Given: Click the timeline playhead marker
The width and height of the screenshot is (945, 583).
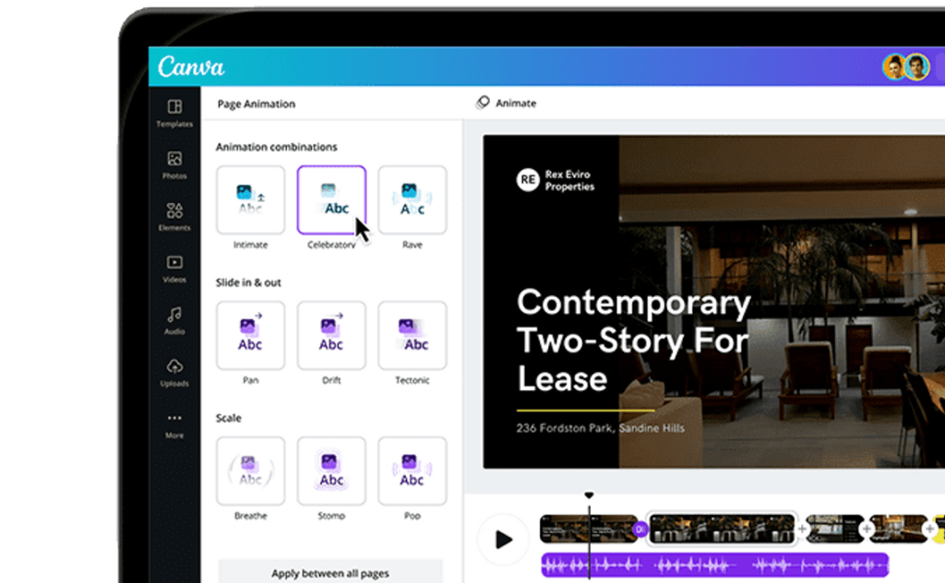Looking at the screenshot, I should (589, 495).
